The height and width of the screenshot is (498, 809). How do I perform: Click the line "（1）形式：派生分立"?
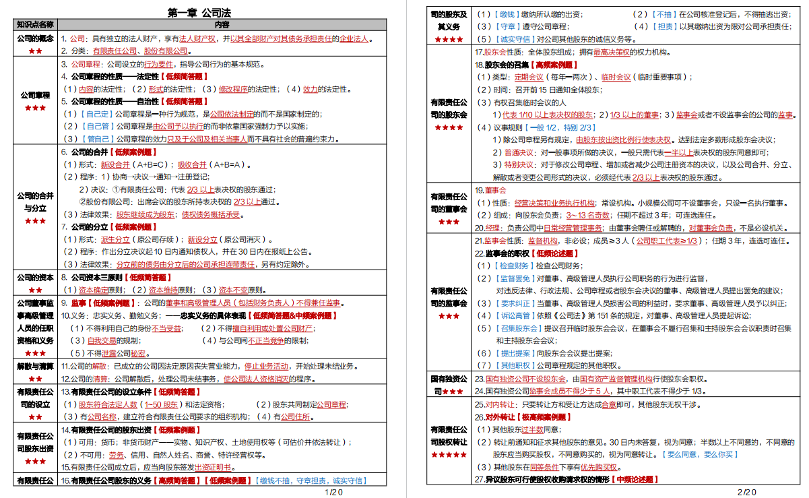point(167,239)
